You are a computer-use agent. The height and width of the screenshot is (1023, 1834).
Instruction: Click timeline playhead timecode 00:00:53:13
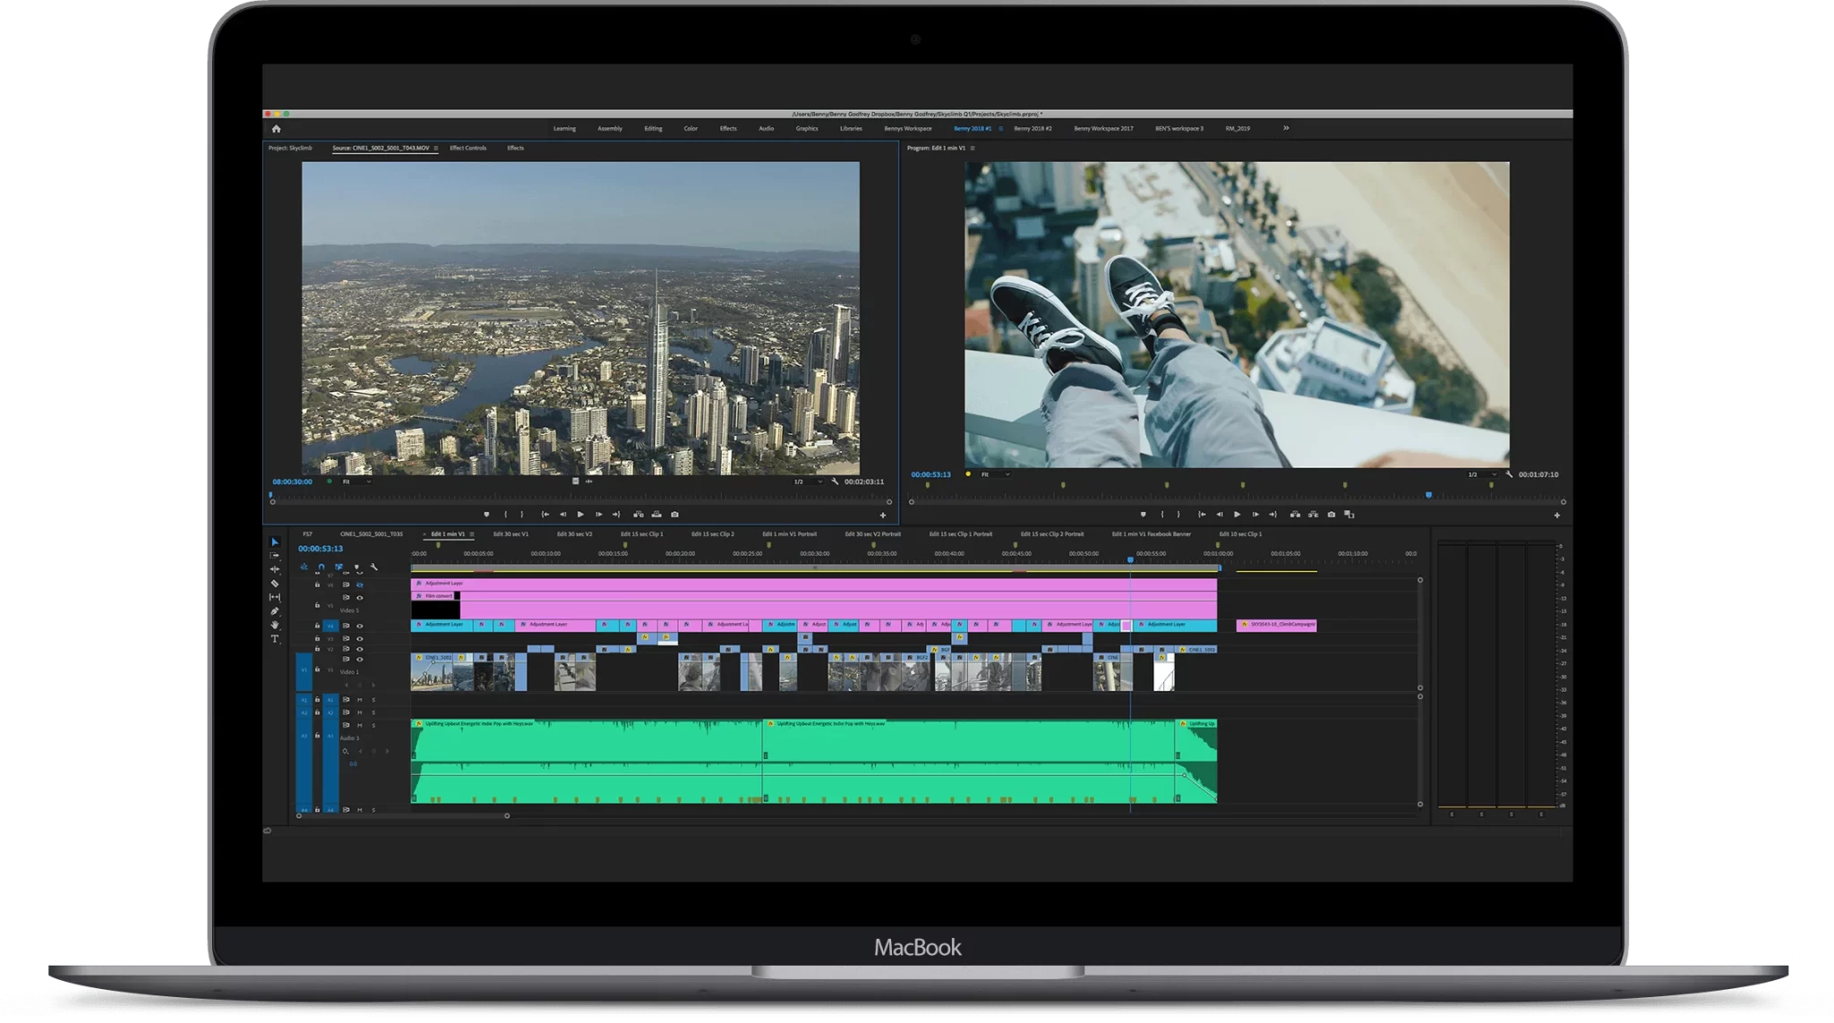pyautogui.click(x=321, y=549)
